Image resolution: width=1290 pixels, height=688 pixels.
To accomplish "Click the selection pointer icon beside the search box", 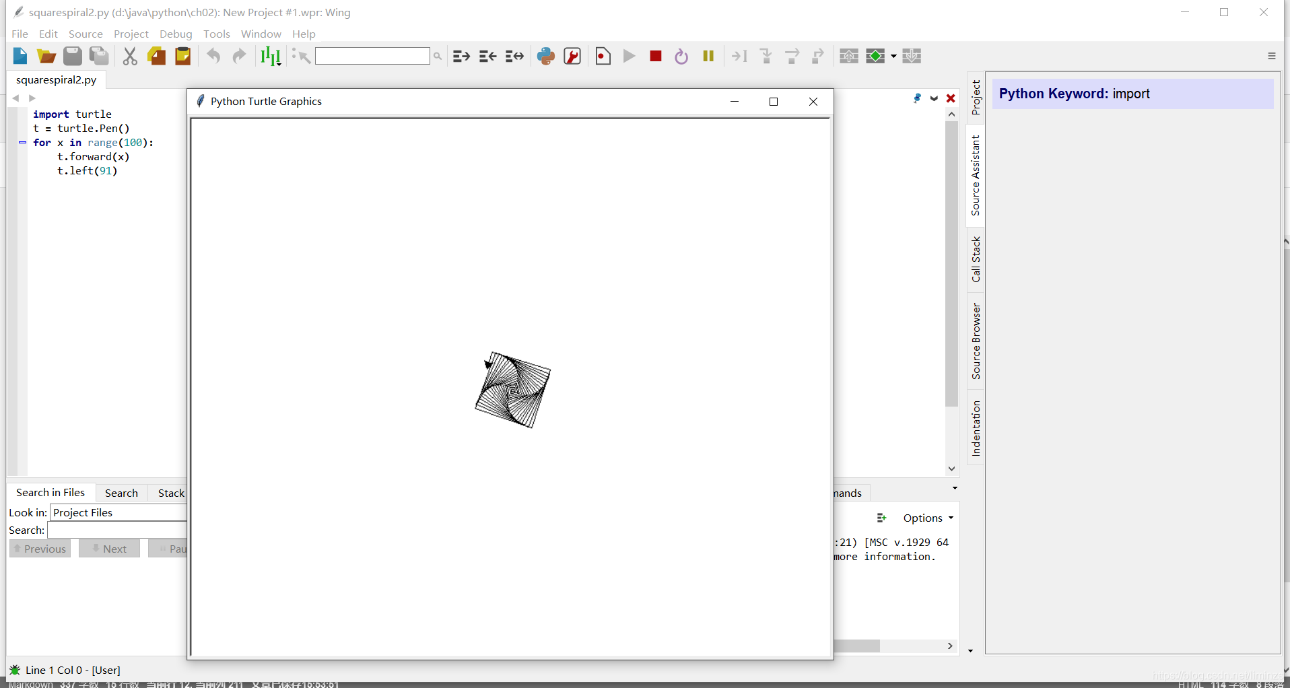I will 301,56.
